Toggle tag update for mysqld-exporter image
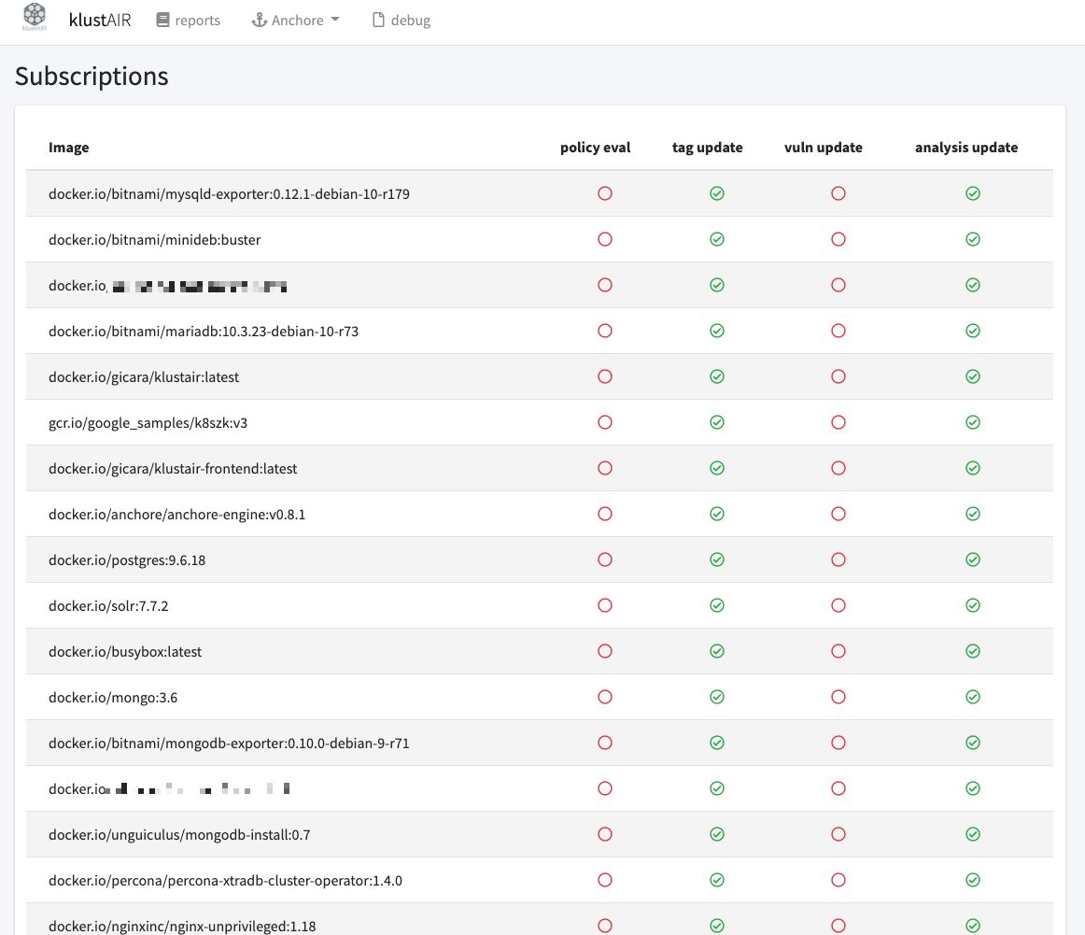Screen dimensions: 1085x935 [x=717, y=193]
